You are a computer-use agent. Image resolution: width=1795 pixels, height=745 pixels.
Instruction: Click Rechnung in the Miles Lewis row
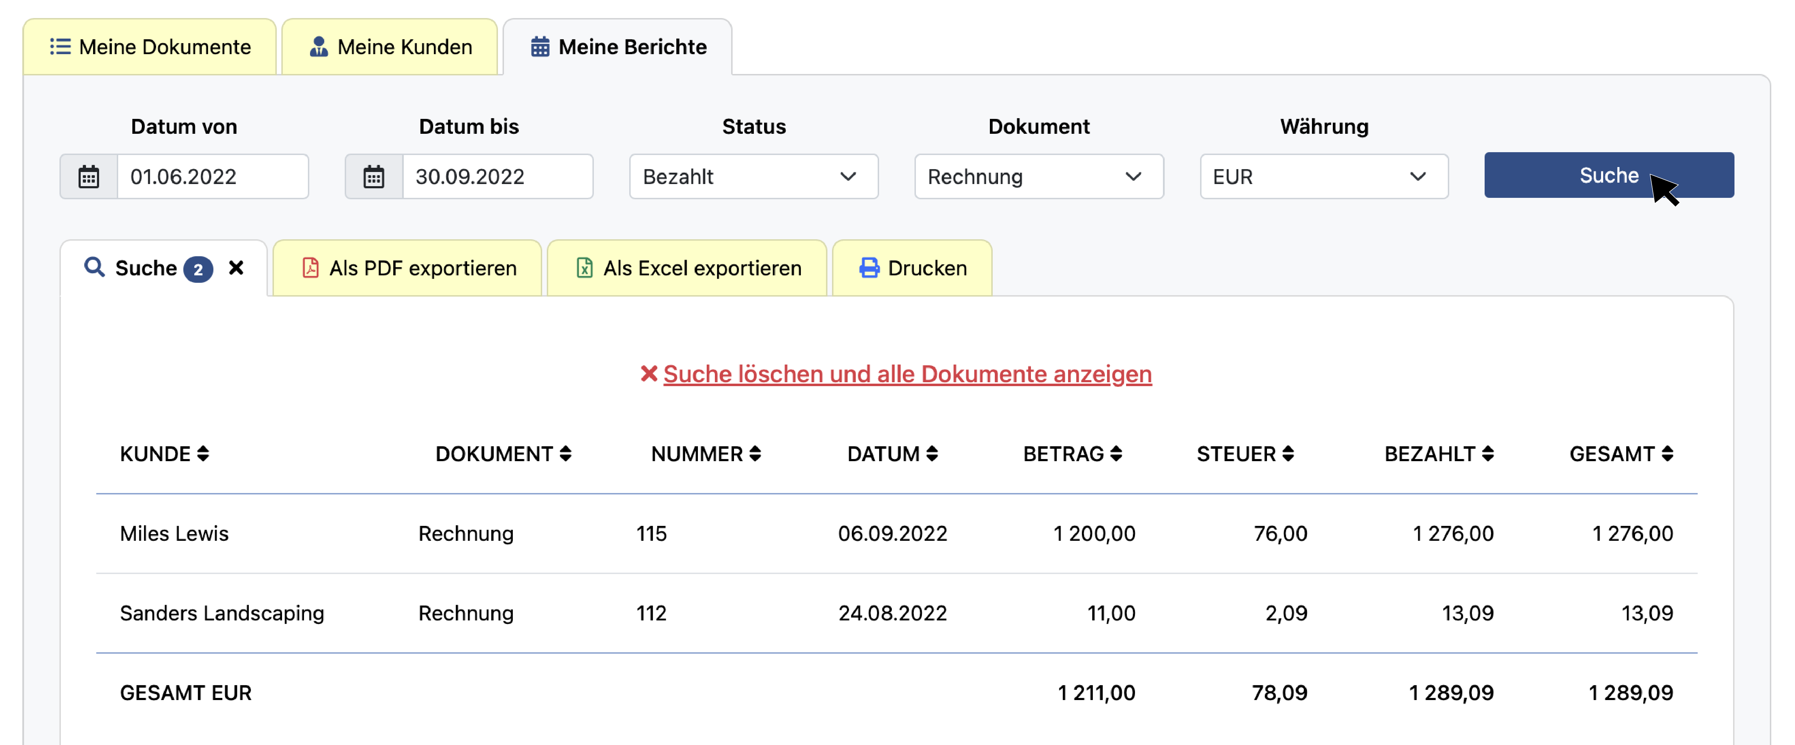(465, 534)
